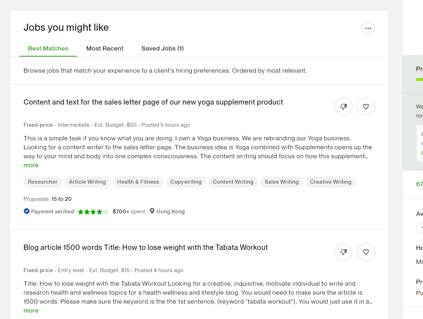The image size is (423, 319).
Task: Choose the Creative Writing skill tag
Action: 330,182
